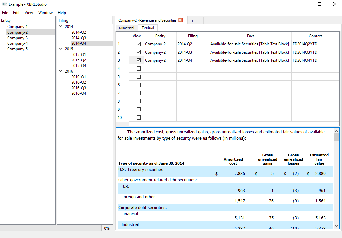Image resolution: width=342 pixels, height=238 pixels.
Task: Click scroll down arrow in text viewer
Action: pos(336,226)
